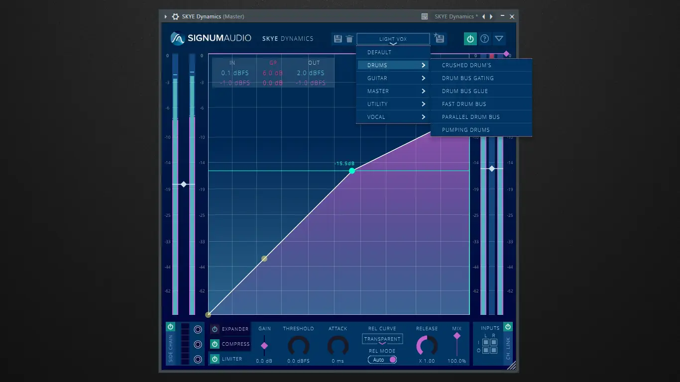Select the COMPRESS section label
The width and height of the screenshot is (680, 382).
tap(236, 344)
